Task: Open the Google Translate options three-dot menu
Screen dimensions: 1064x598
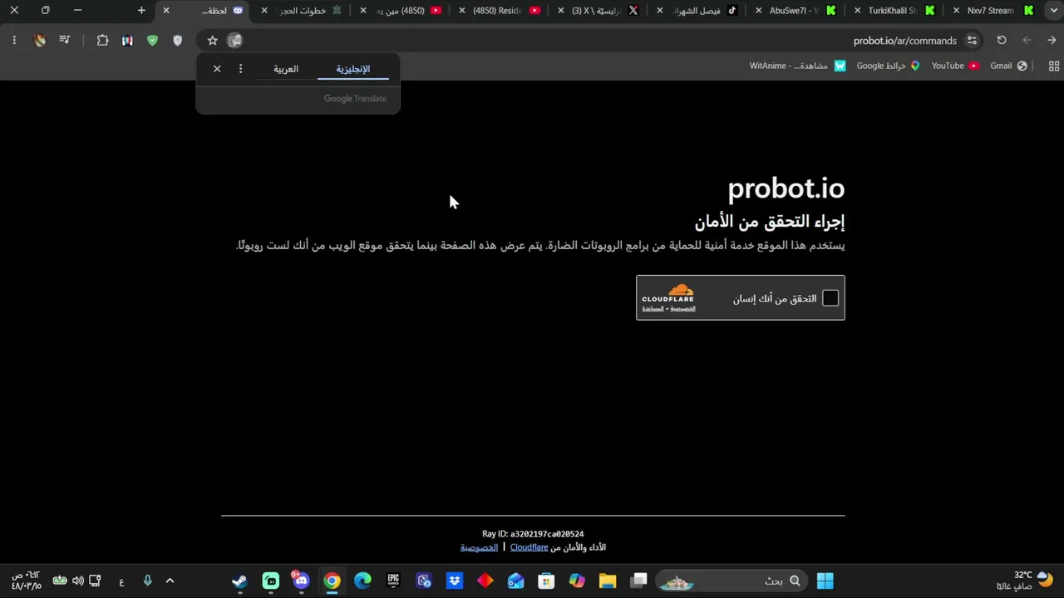Action: (x=241, y=69)
